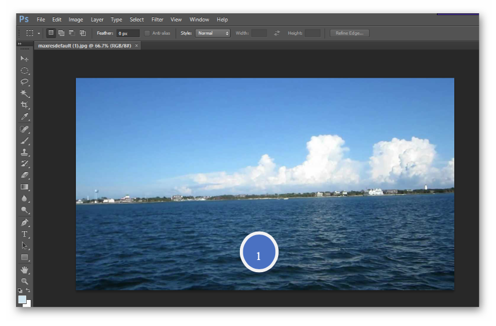Select the Brush tool
The width and height of the screenshot is (496, 326).
(x=24, y=141)
